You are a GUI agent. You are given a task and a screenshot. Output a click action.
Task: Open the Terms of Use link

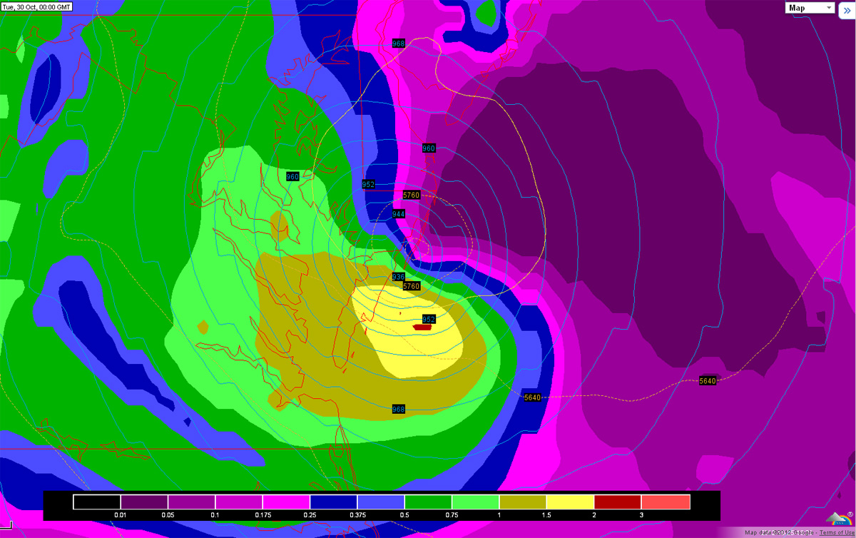point(837,533)
